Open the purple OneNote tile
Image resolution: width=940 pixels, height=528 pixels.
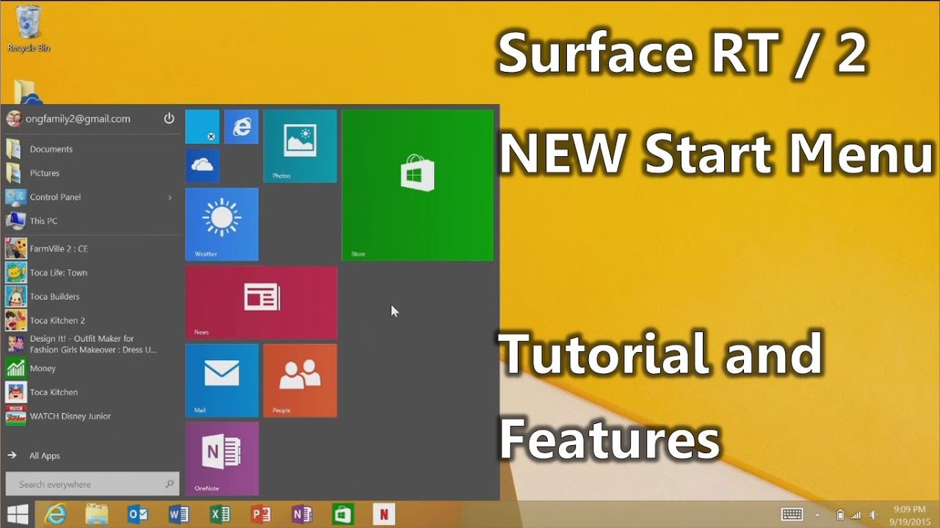222,458
